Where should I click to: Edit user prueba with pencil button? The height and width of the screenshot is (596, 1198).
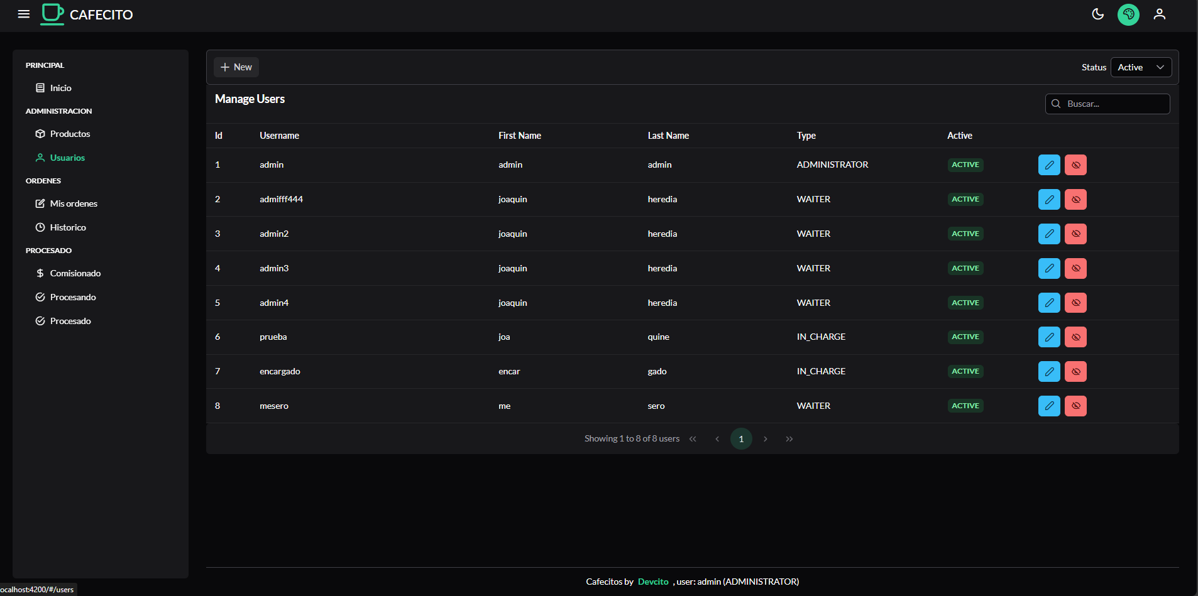1049,337
